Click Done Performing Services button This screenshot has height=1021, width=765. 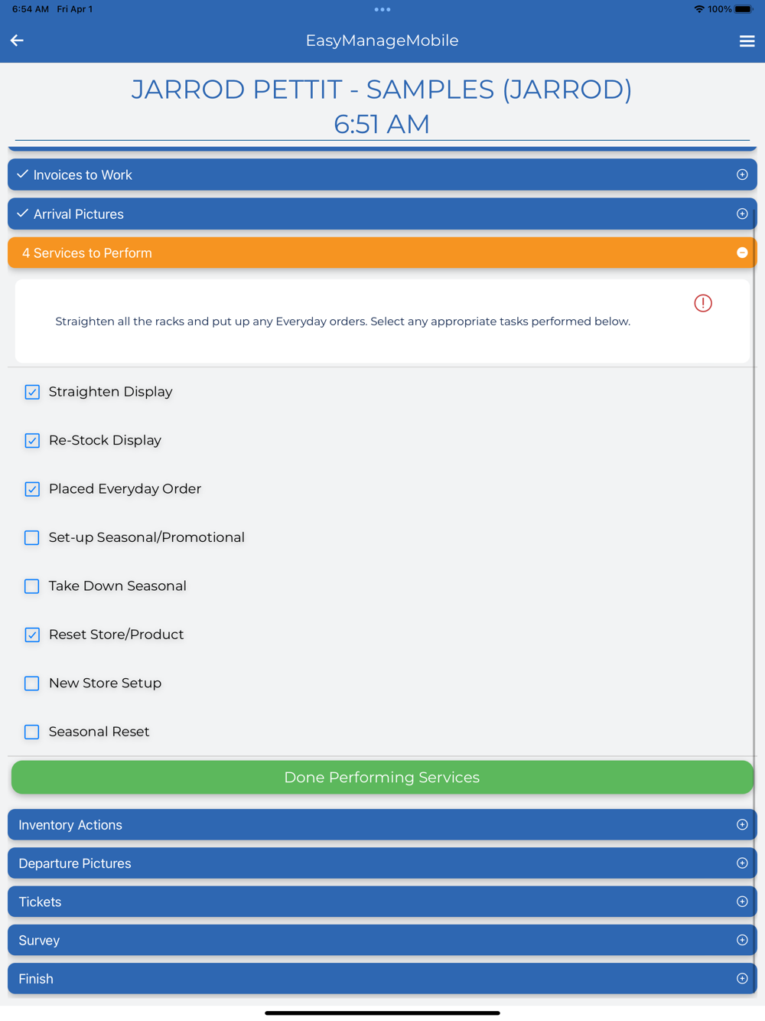pyautogui.click(x=382, y=777)
